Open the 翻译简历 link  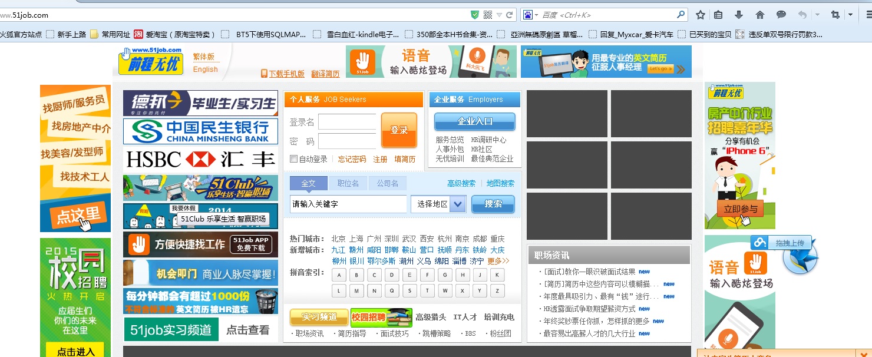pos(325,74)
